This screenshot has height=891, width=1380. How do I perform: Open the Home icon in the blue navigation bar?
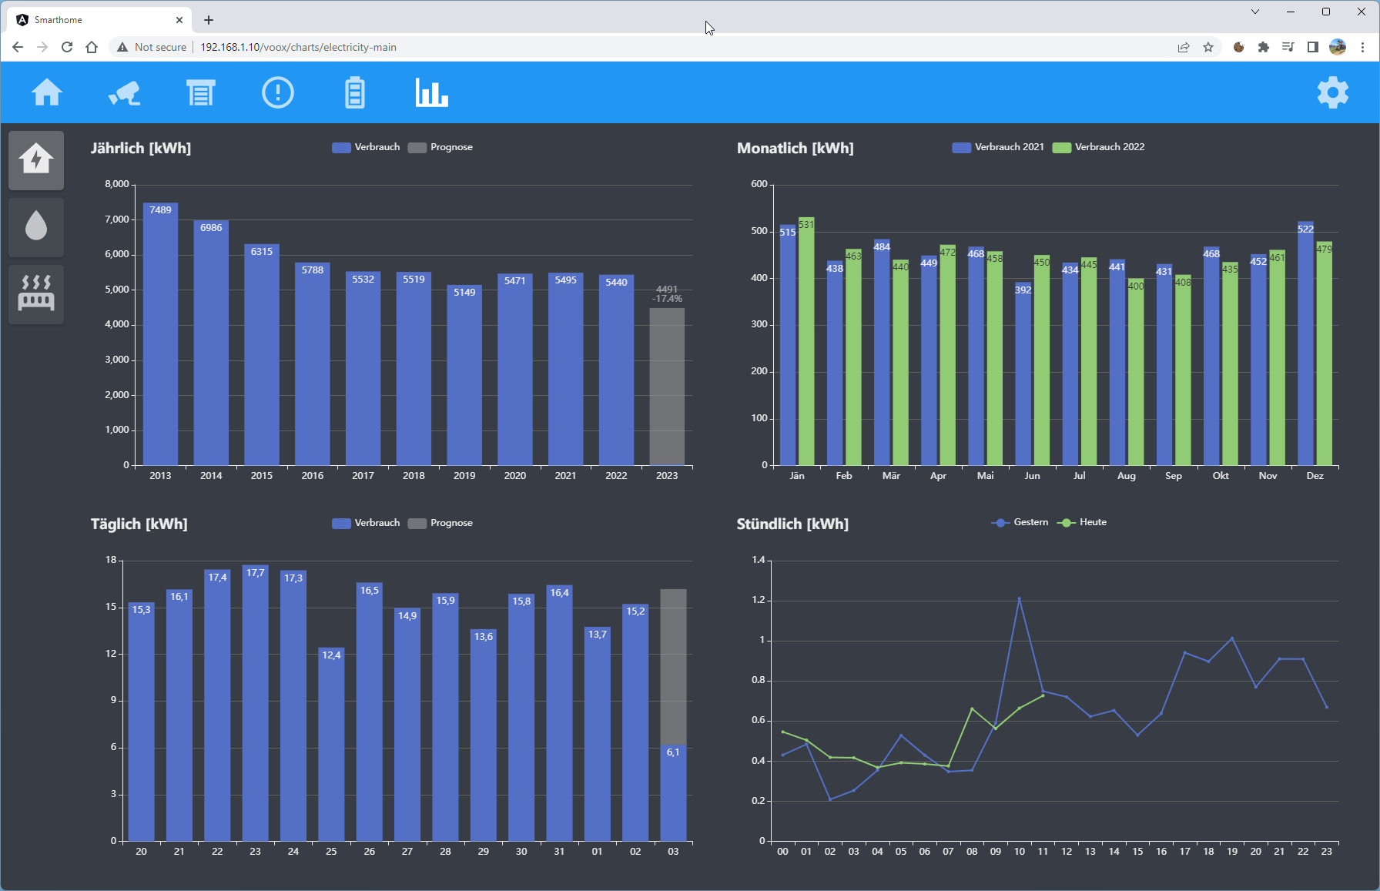47,92
